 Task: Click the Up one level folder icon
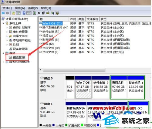pyautogui.click(x=14, y=13)
